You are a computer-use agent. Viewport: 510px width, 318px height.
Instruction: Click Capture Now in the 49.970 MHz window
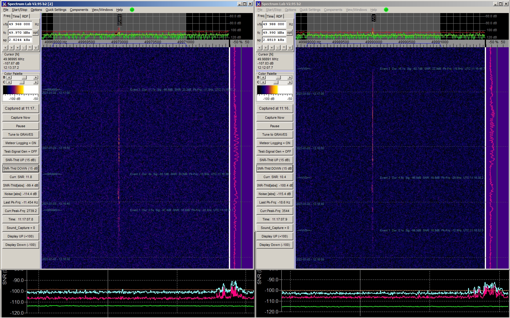click(21, 118)
